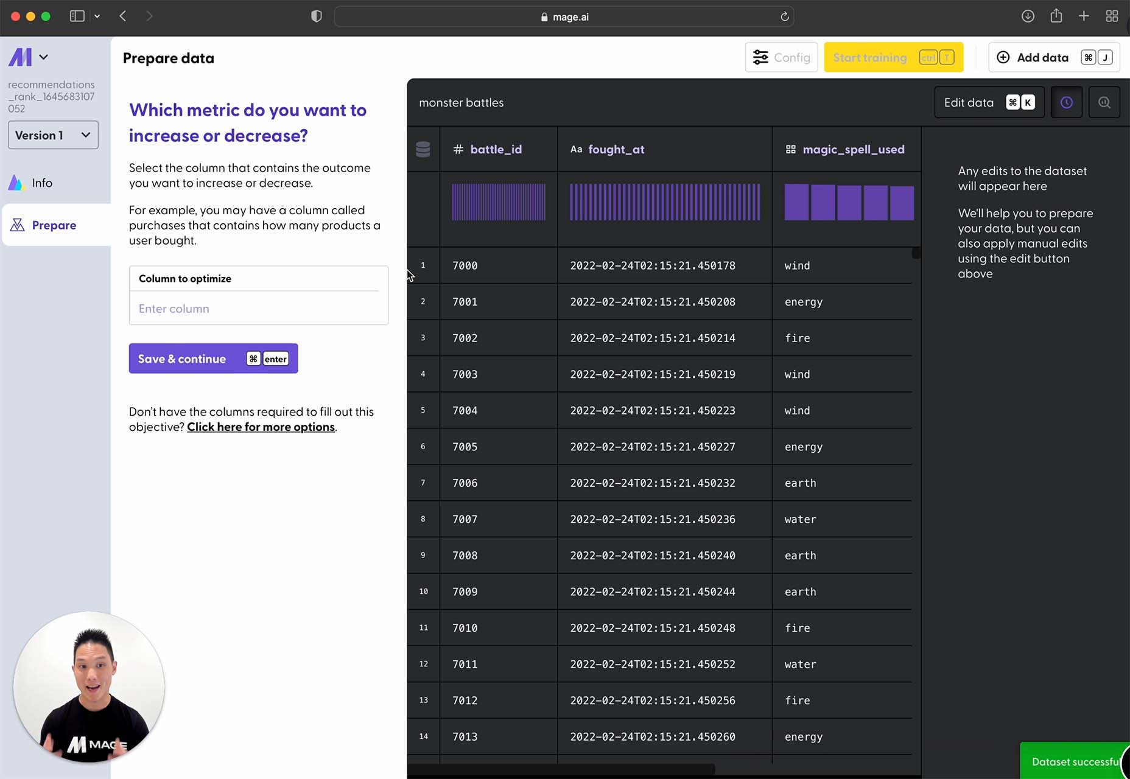Click the Column to optimize input field
This screenshot has height=779, width=1130.
click(x=259, y=309)
